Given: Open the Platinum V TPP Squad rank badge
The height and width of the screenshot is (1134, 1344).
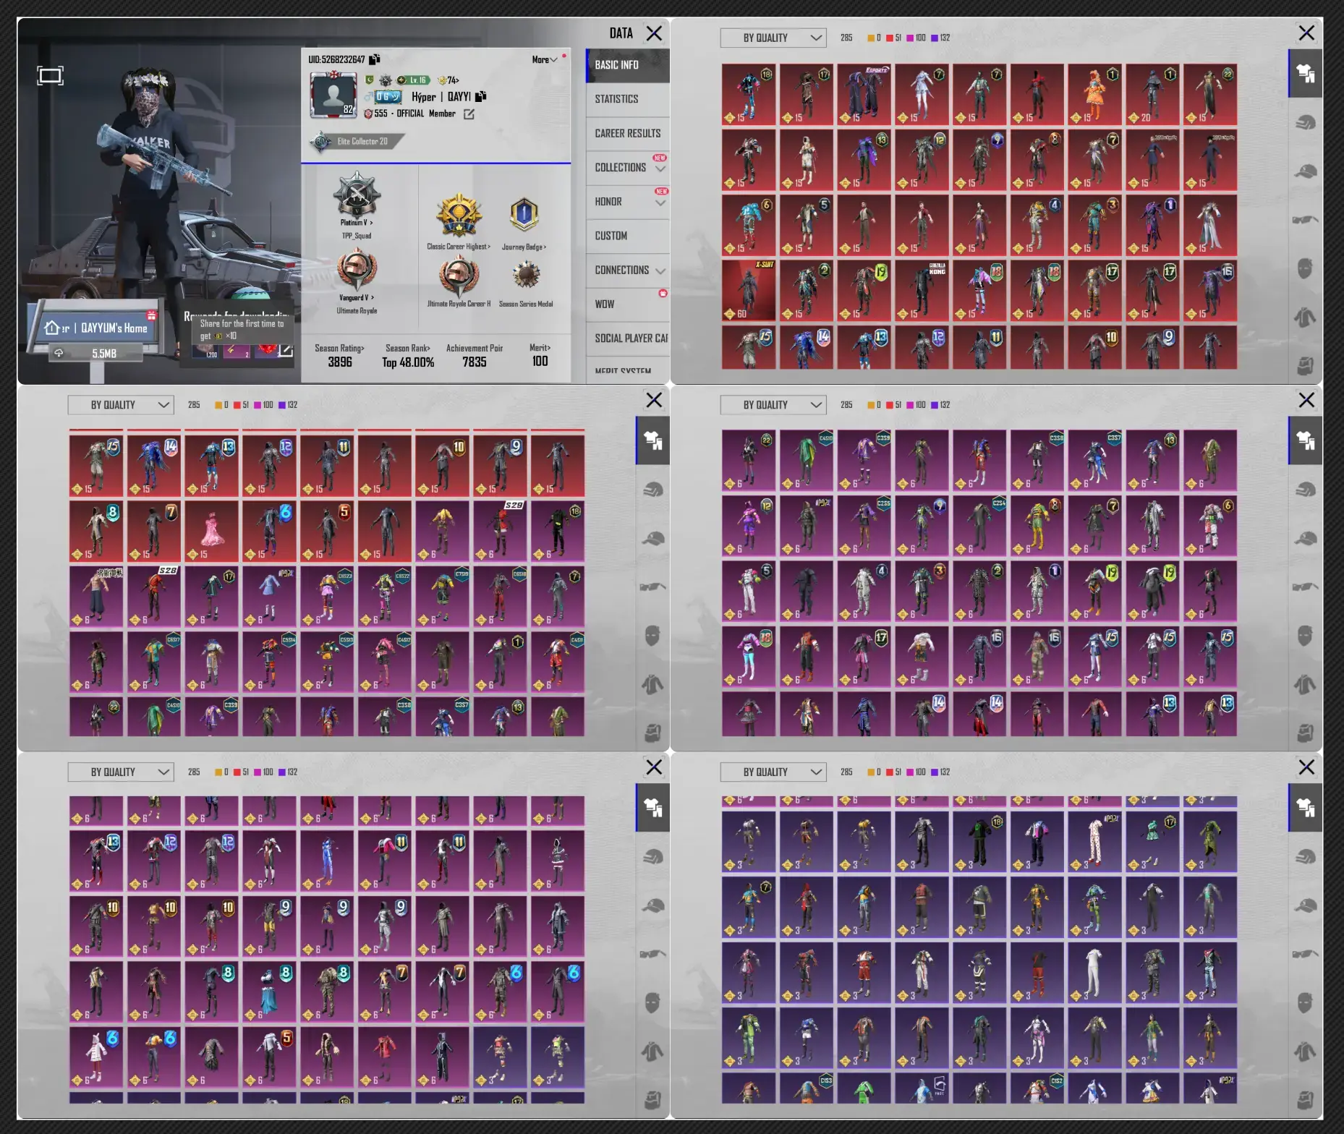Looking at the screenshot, I should (x=357, y=197).
